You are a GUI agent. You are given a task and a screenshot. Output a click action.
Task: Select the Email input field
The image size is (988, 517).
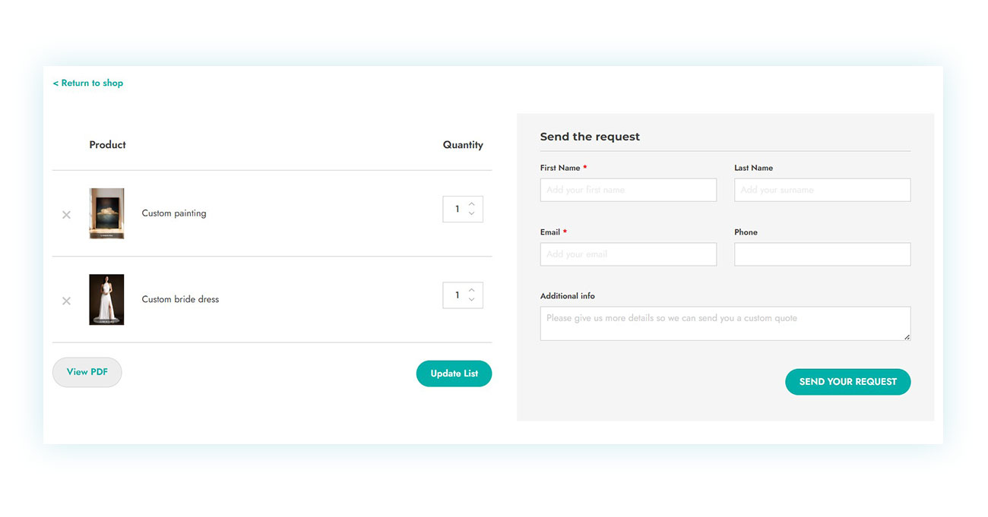click(628, 254)
